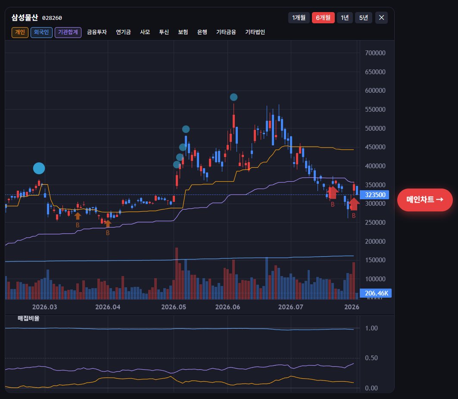This screenshot has height=399, width=458.
Task: Click the stock code 028260
Action: coord(52,18)
